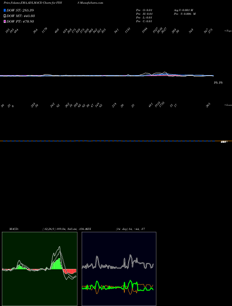The image size is (232, 306).
Task: Click the white DOW MT legend swatch
Action: click(x=5, y=16)
